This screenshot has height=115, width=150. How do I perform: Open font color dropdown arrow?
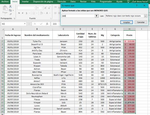[x=50, y=13]
